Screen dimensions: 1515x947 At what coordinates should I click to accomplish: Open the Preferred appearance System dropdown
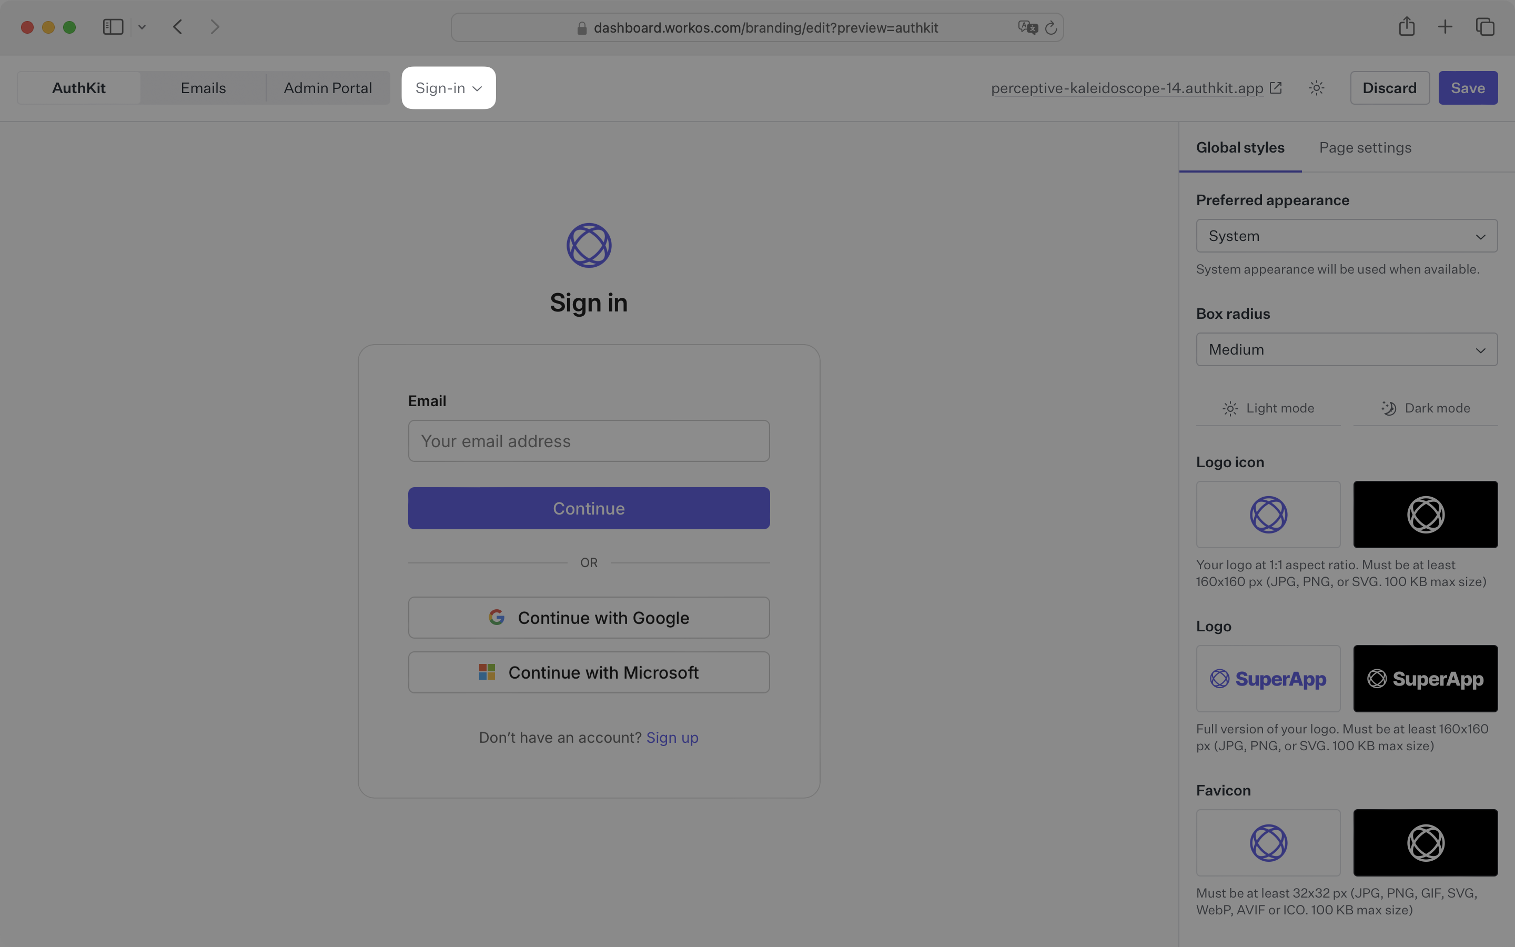click(x=1346, y=236)
